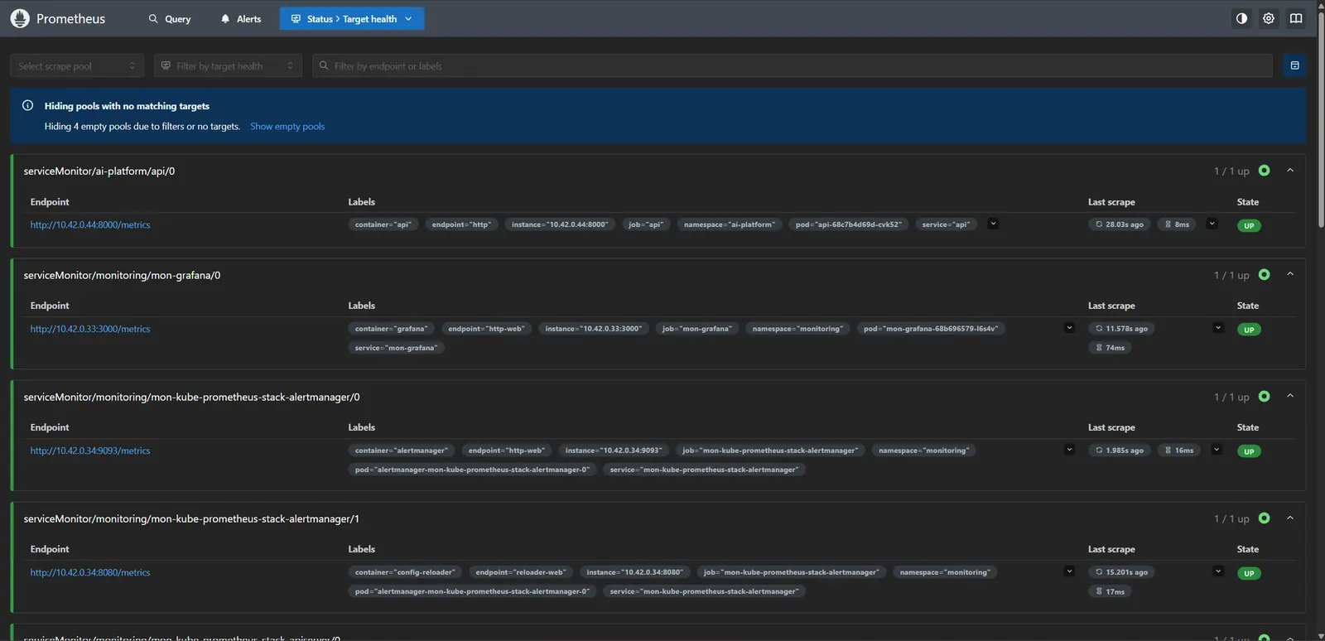Viewport: 1325px width, 641px height.
Task: Click the container="grafana" label chip
Action: coord(392,329)
